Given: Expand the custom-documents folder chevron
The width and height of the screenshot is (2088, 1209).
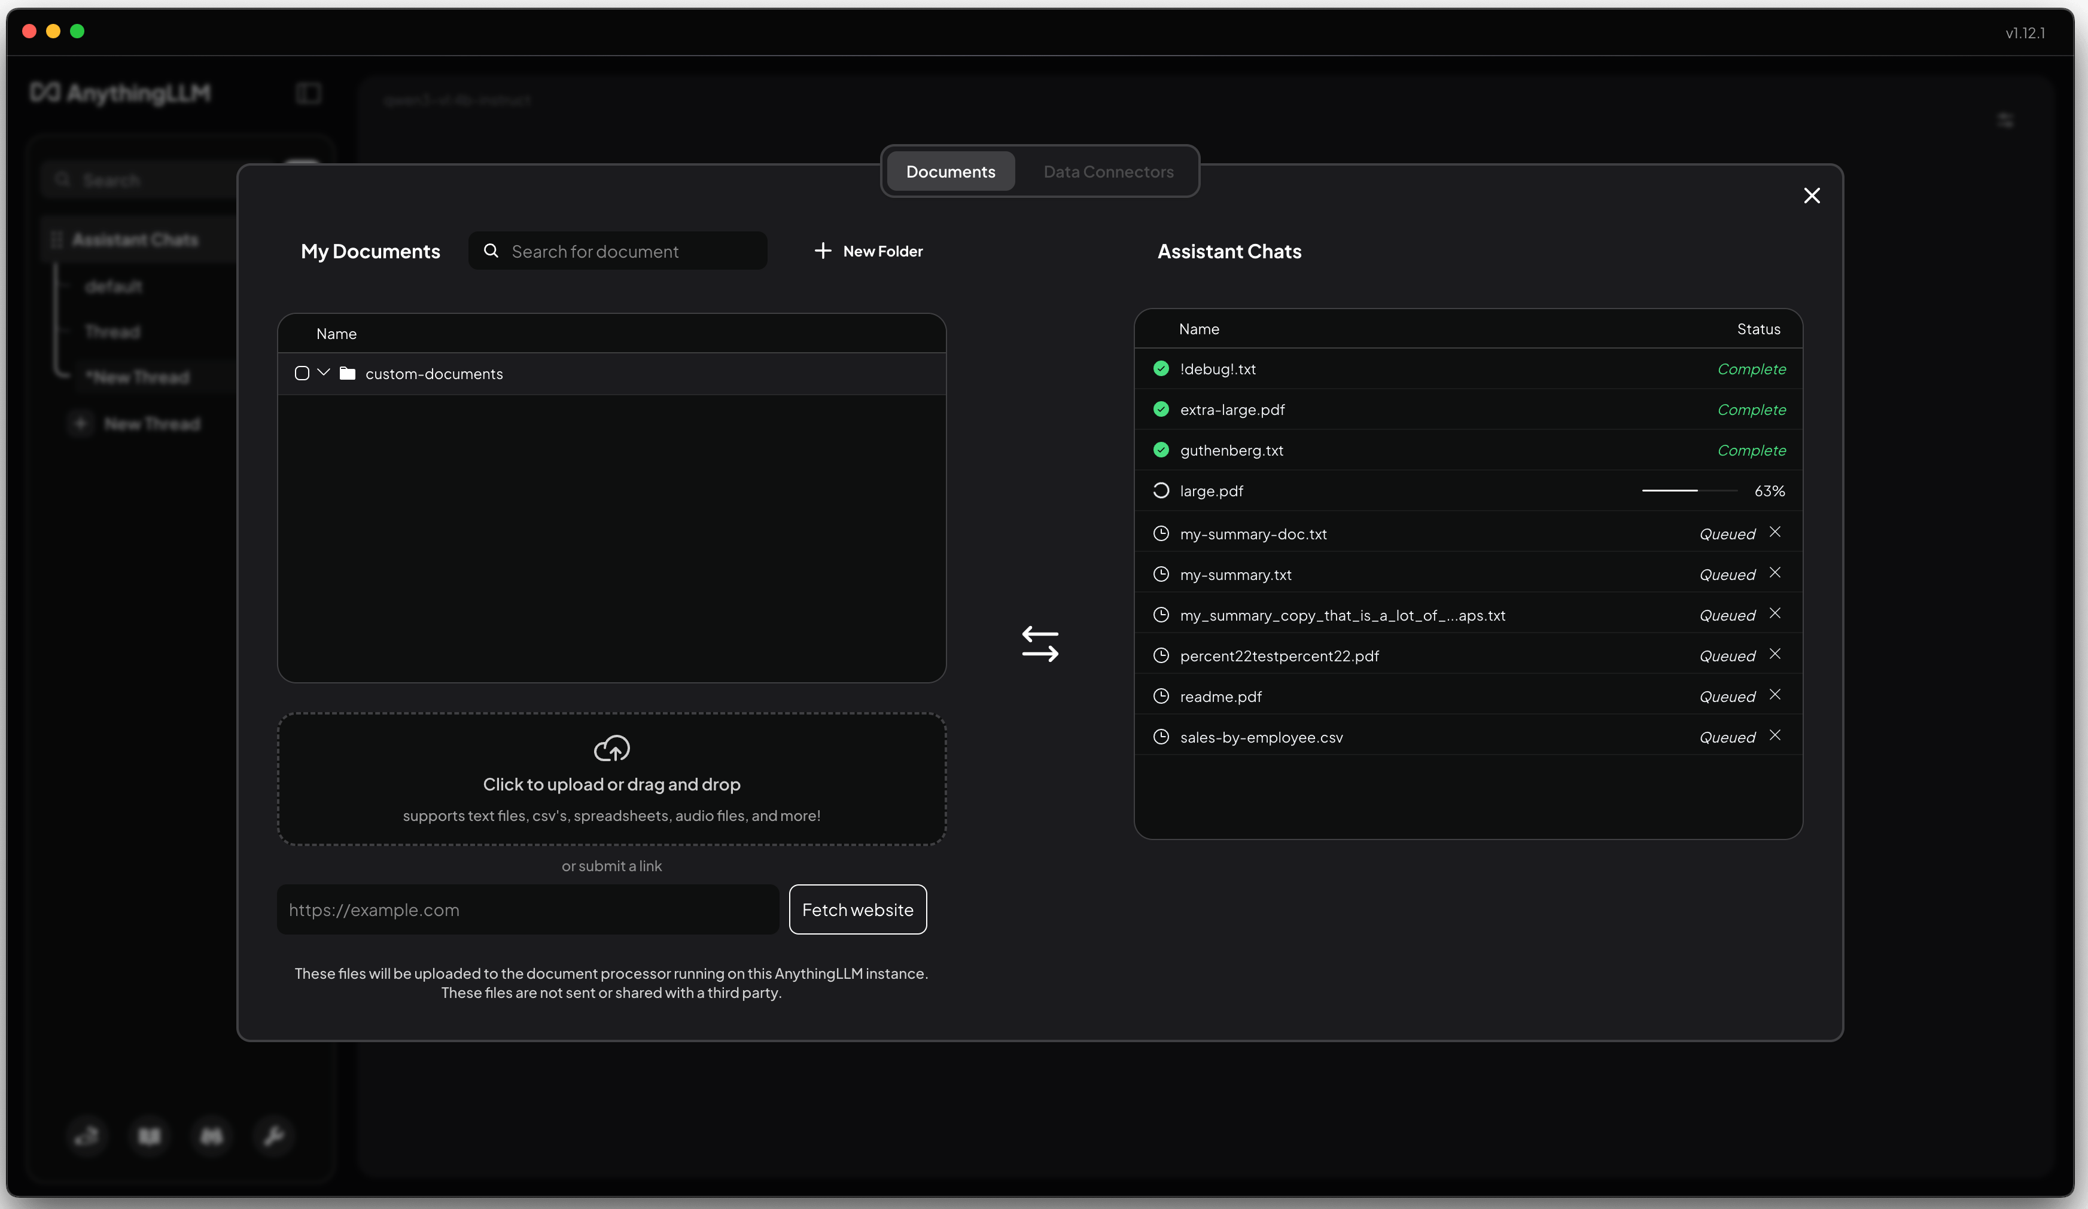Looking at the screenshot, I should tap(324, 373).
